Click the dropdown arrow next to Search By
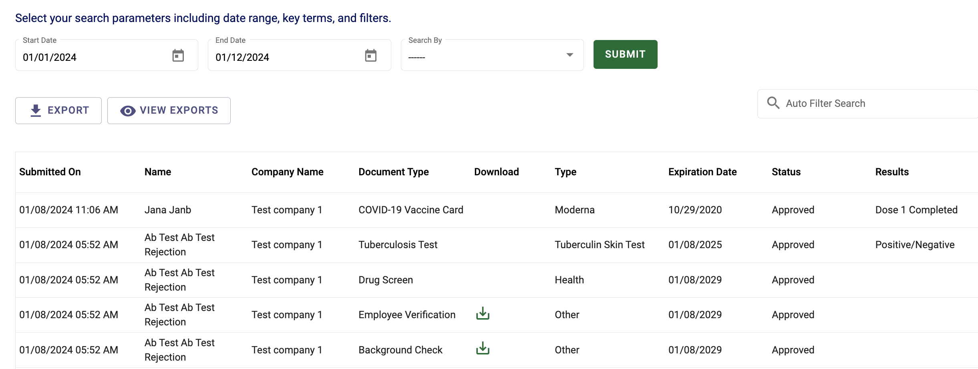978x369 pixels. (x=570, y=56)
